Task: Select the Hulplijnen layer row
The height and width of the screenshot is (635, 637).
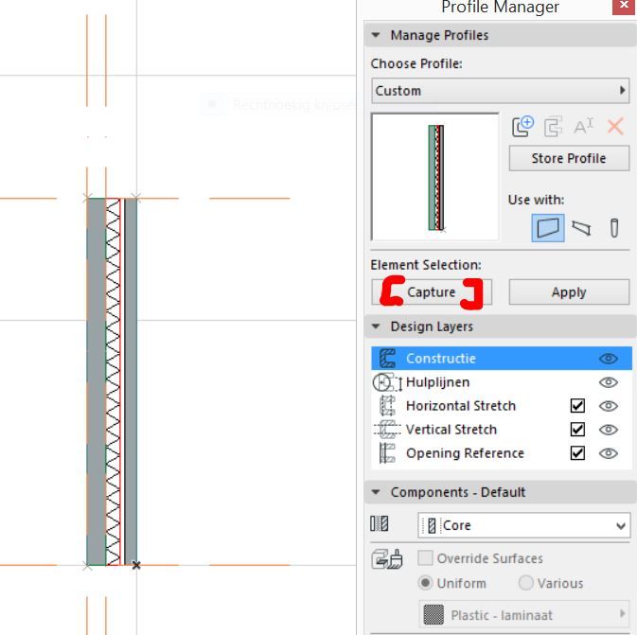Action: [x=502, y=382]
